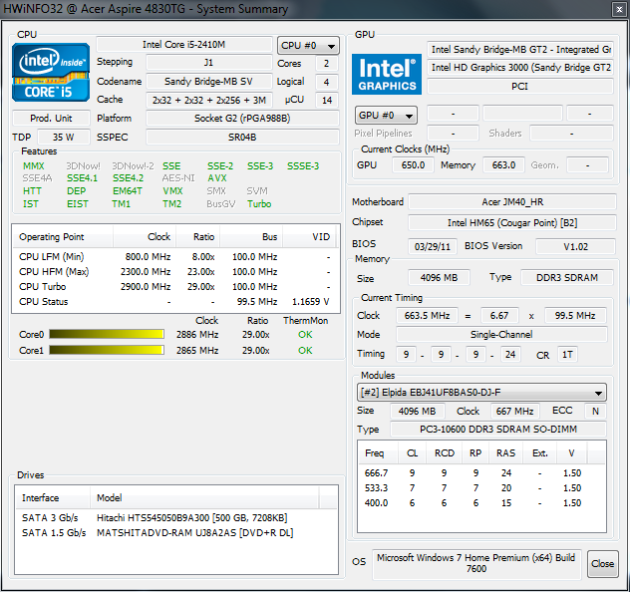Click the Interface column header in Drives

point(52,498)
